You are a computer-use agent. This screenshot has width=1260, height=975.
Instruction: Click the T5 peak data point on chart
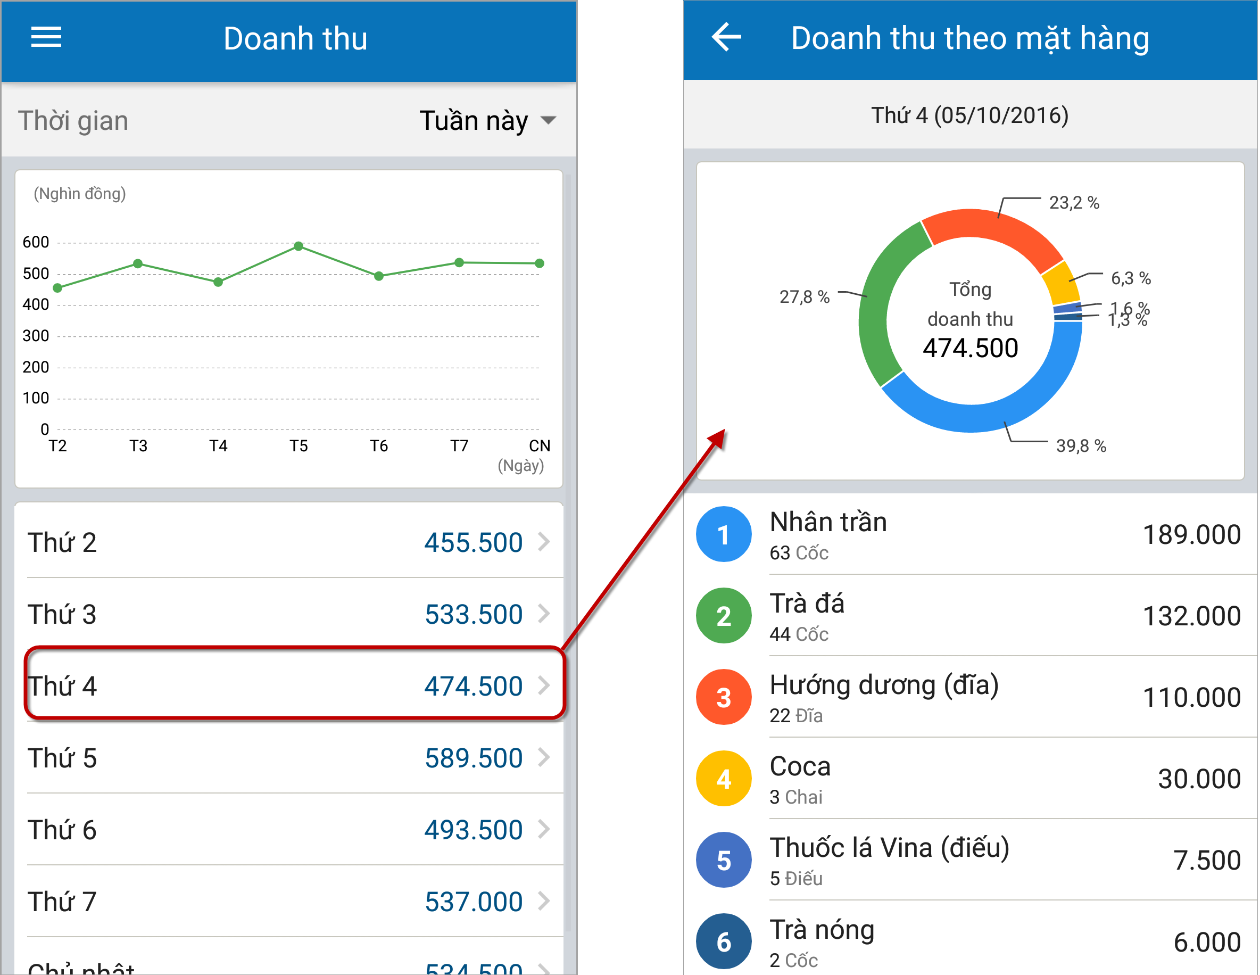pos(299,246)
